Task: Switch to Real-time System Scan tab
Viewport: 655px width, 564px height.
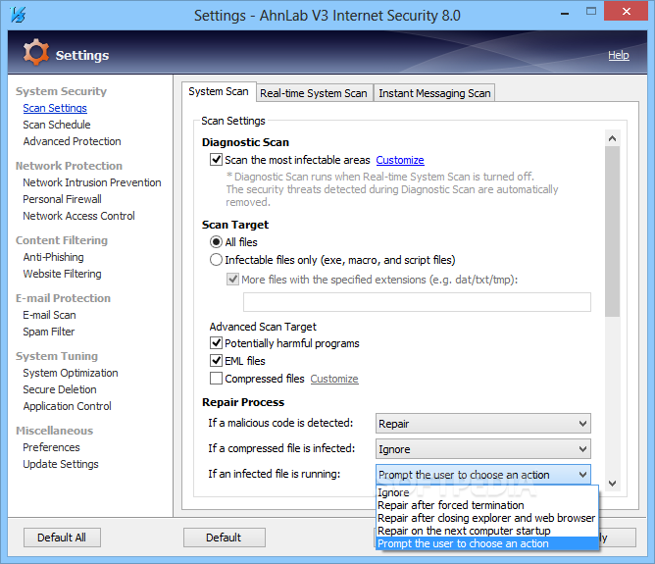Action: 314,93
